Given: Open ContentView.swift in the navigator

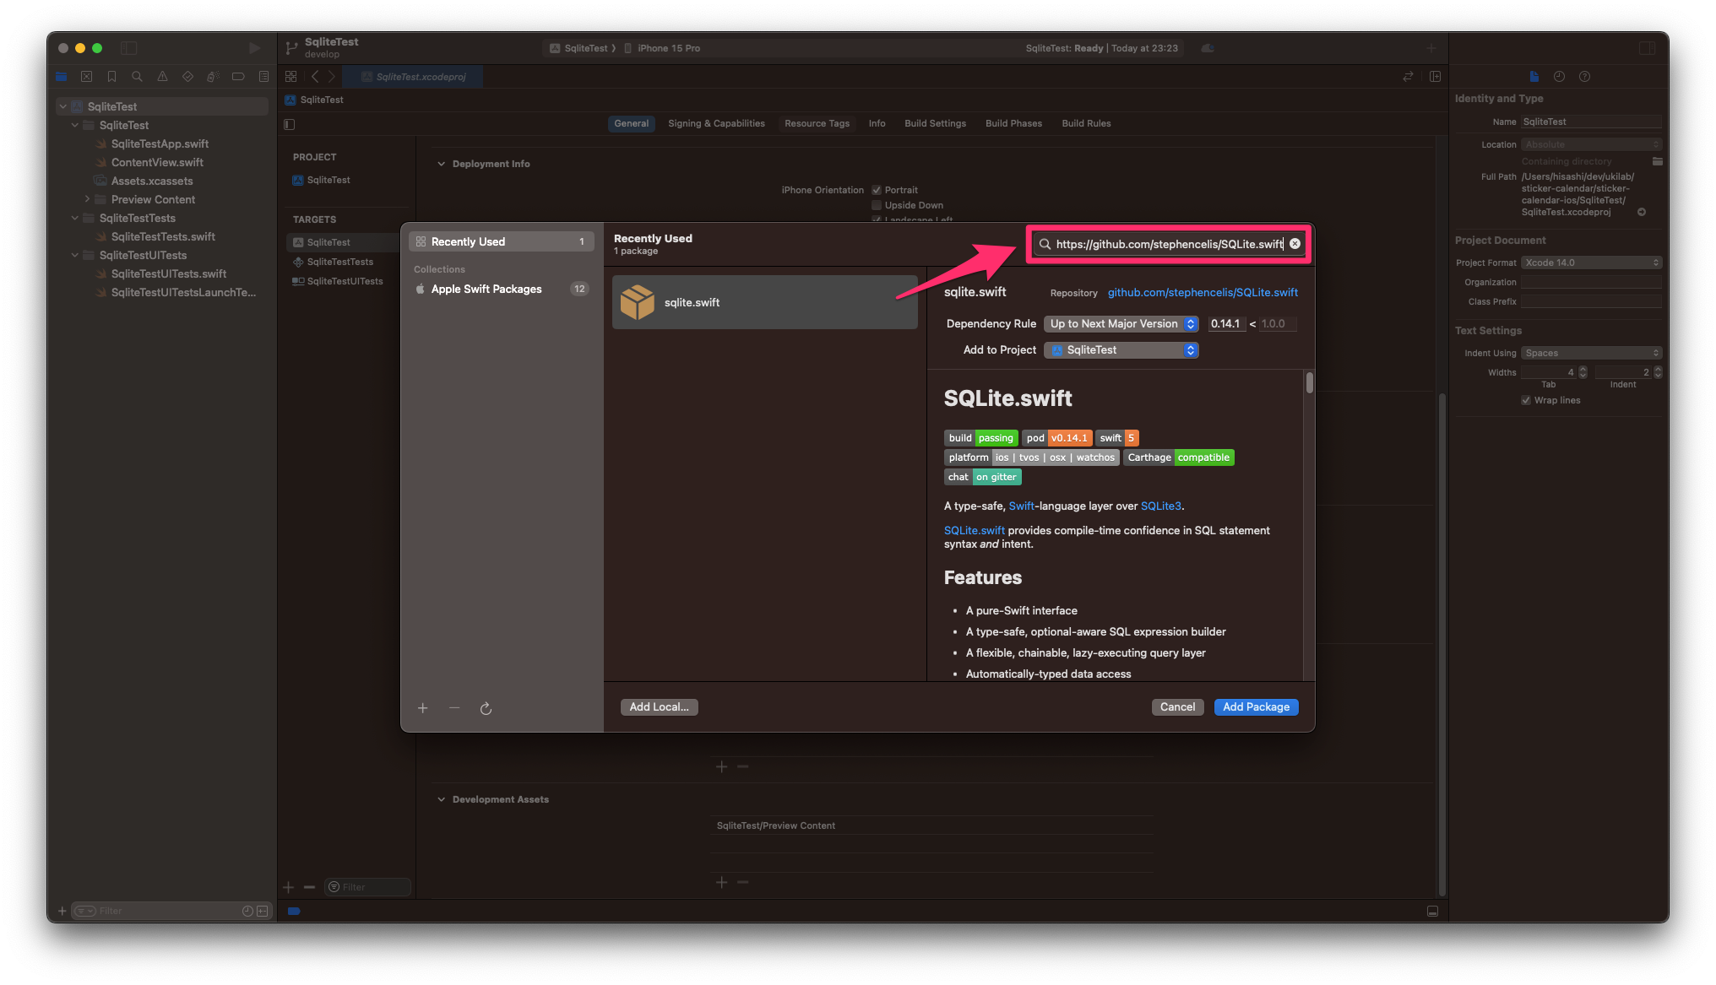Looking at the screenshot, I should pyautogui.click(x=157, y=162).
